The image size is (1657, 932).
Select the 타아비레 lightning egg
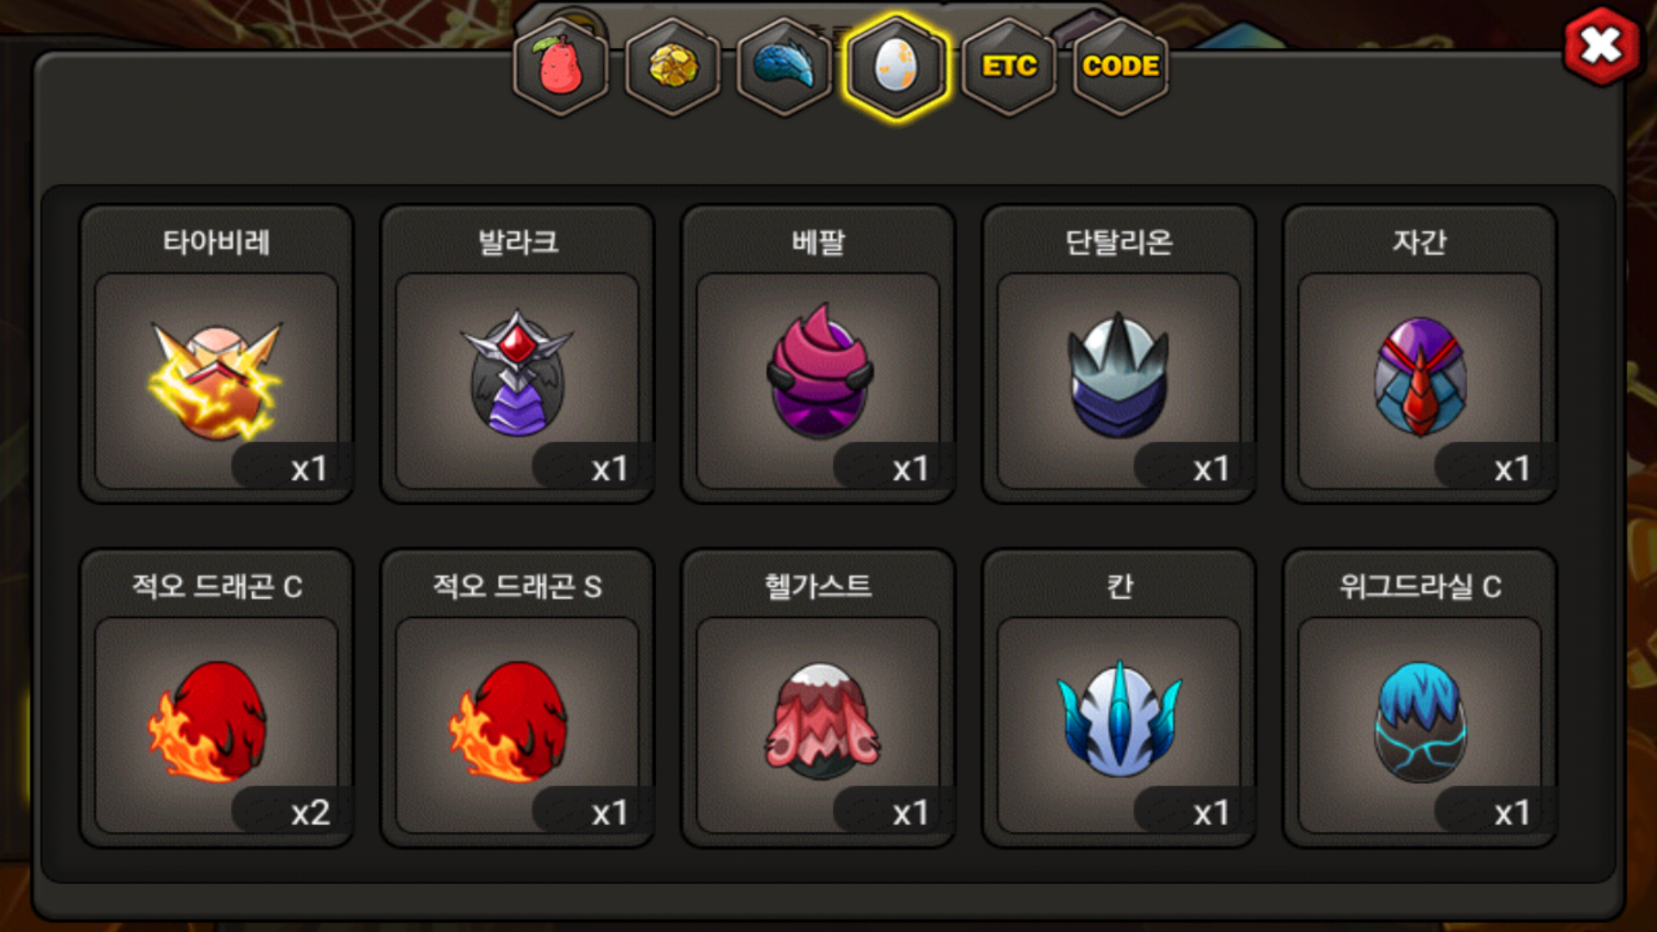point(217,380)
